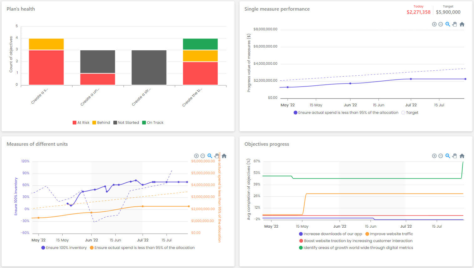Zoom out on Single measure performance chart
The image size is (474, 268).
441,24
